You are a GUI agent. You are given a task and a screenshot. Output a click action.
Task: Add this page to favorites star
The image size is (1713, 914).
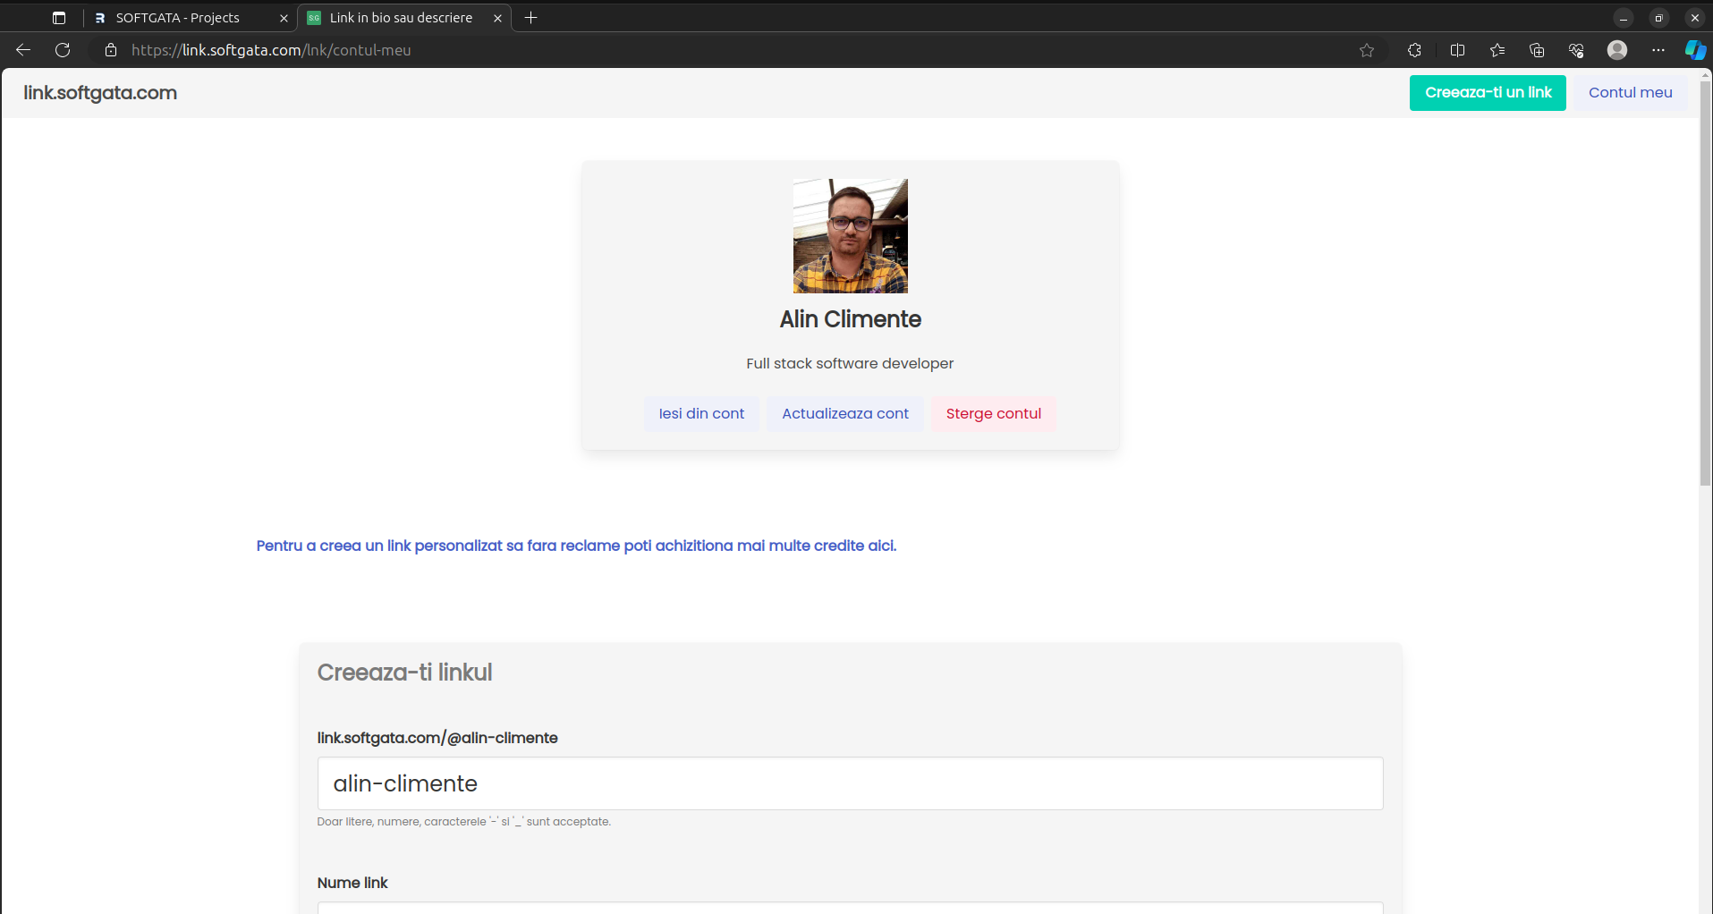point(1366,50)
